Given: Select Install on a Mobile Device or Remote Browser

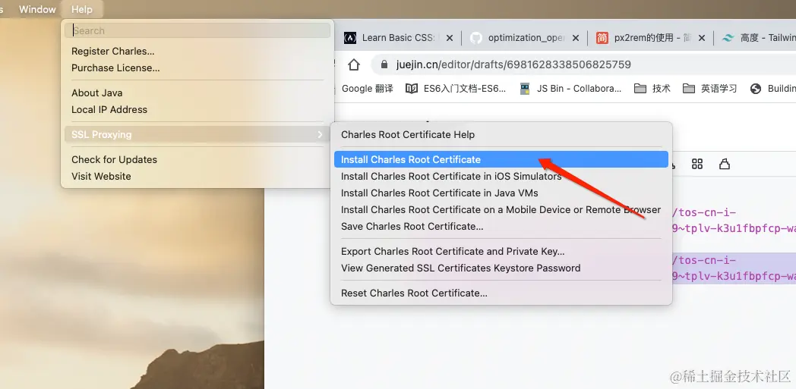Looking at the screenshot, I should coord(501,210).
